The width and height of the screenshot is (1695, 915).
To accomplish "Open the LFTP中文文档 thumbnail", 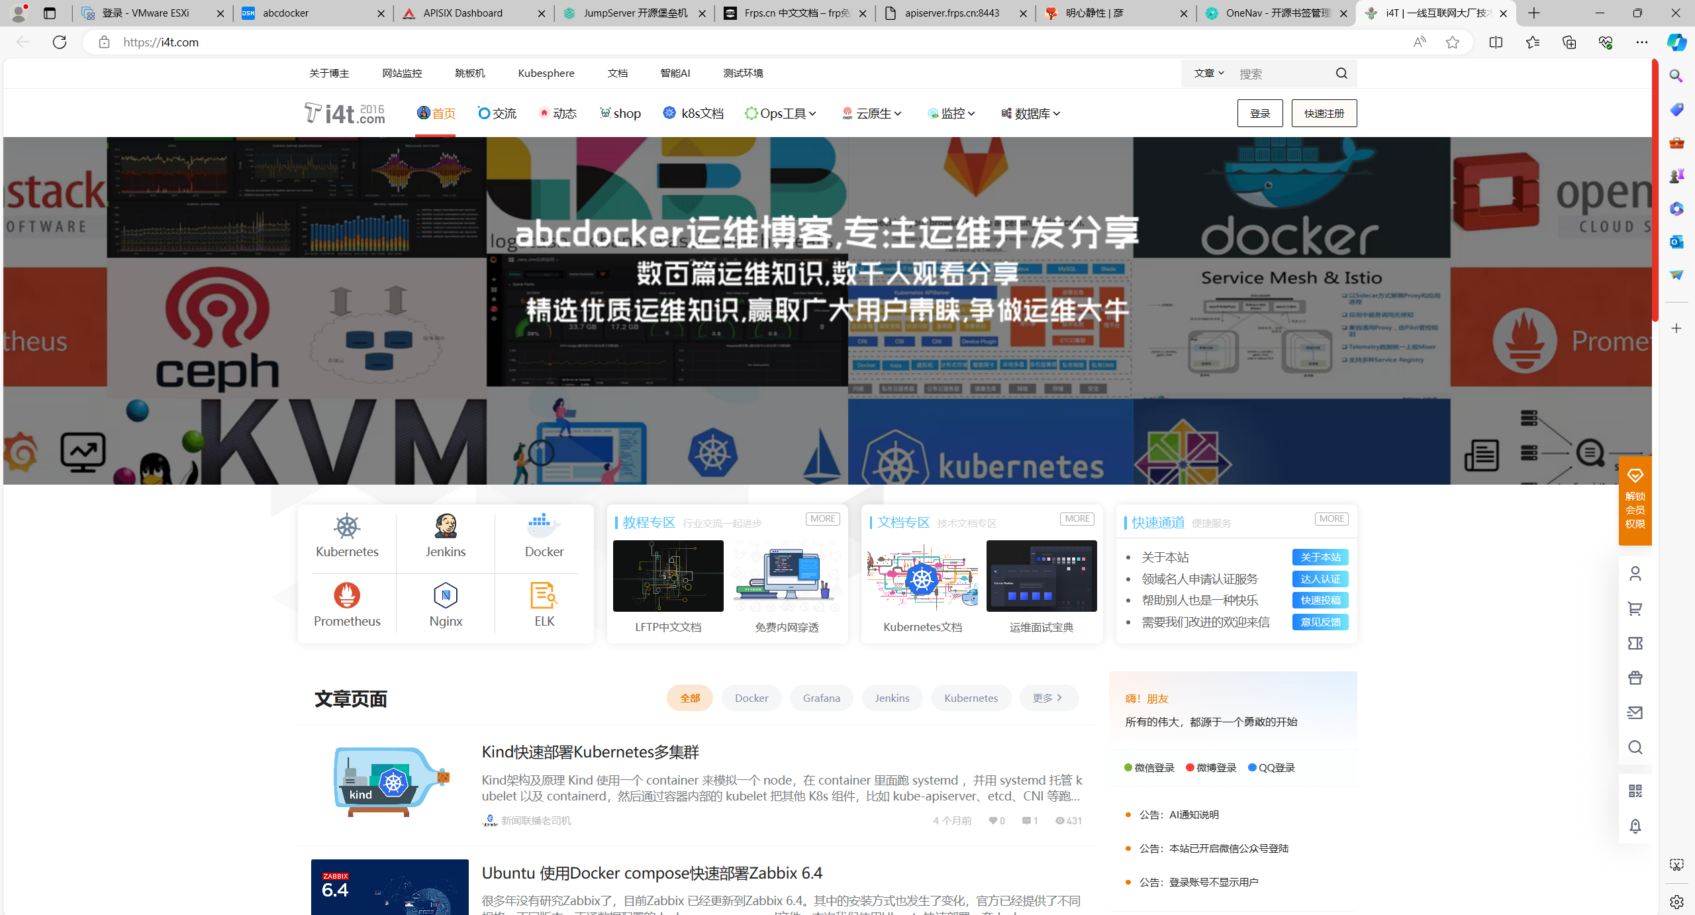I will point(668,576).
